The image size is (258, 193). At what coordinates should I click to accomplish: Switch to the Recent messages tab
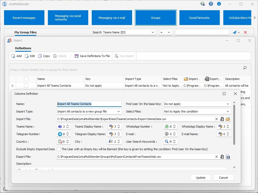coord(24,17)
